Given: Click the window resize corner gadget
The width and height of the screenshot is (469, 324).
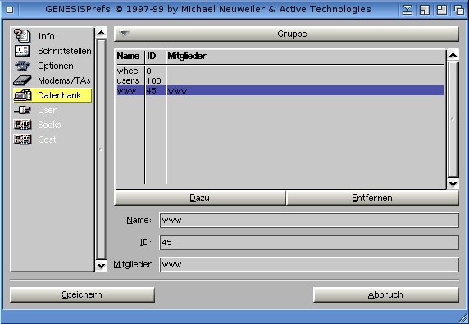Looking at the screenshot, I should pyautogui.click(x=462, y=317).
